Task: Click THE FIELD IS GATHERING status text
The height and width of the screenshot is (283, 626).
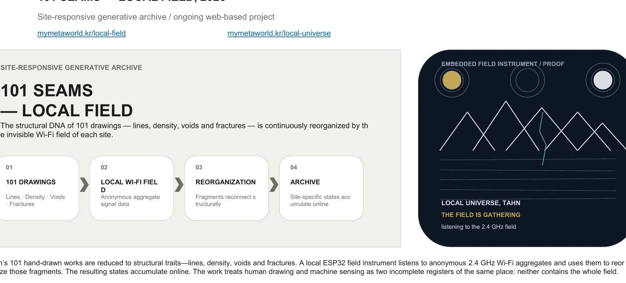Action: pyautogui.click(x=481, y=215)
